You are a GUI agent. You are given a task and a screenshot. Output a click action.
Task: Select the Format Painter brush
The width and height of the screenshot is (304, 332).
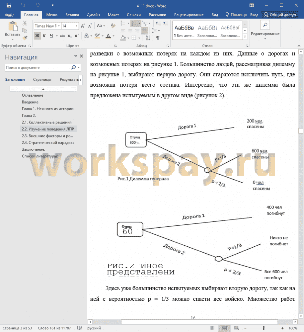(x=25, y=38)
